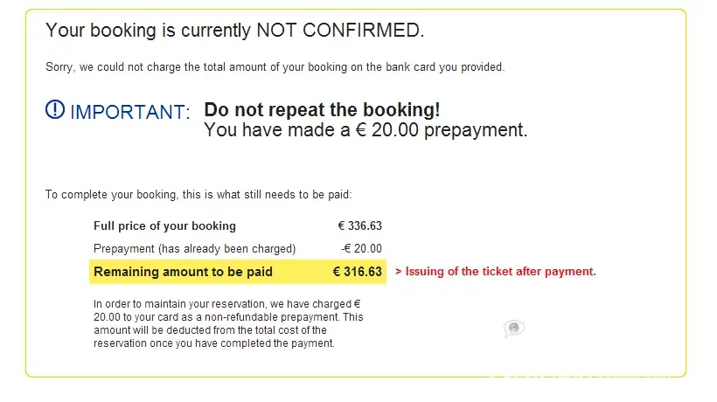Click the red 'Issuing of the ticket after payment' text
Viewport: 717px width, 402px height.
[499, 272]
